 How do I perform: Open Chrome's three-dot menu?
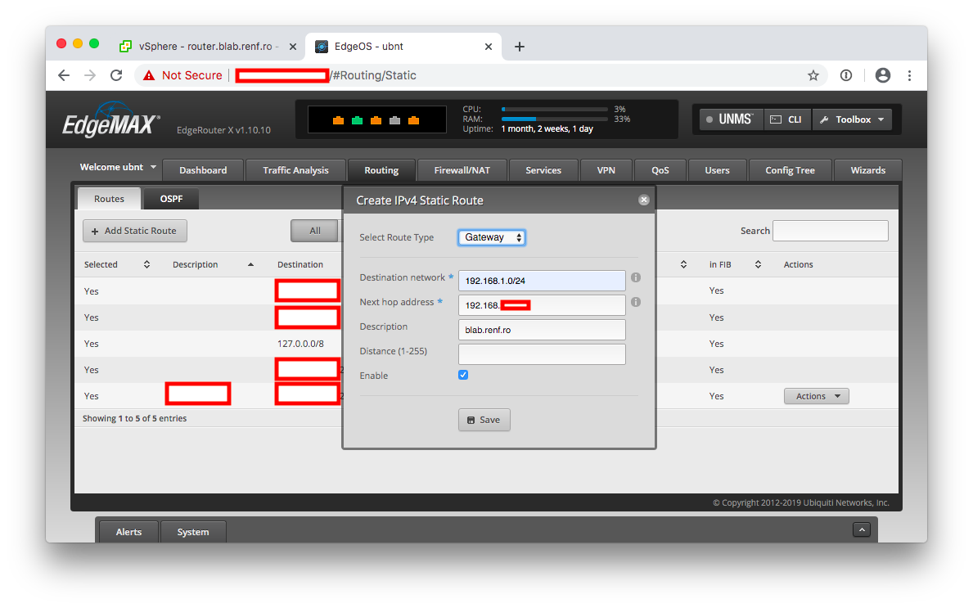[x=909, y=75]
